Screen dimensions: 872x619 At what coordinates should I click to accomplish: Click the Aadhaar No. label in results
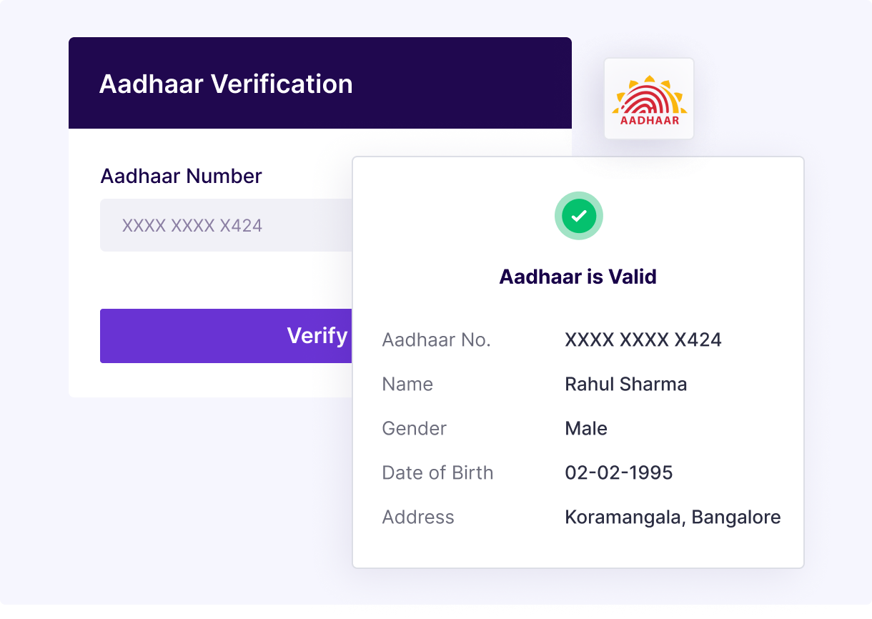tap(436, 340)
